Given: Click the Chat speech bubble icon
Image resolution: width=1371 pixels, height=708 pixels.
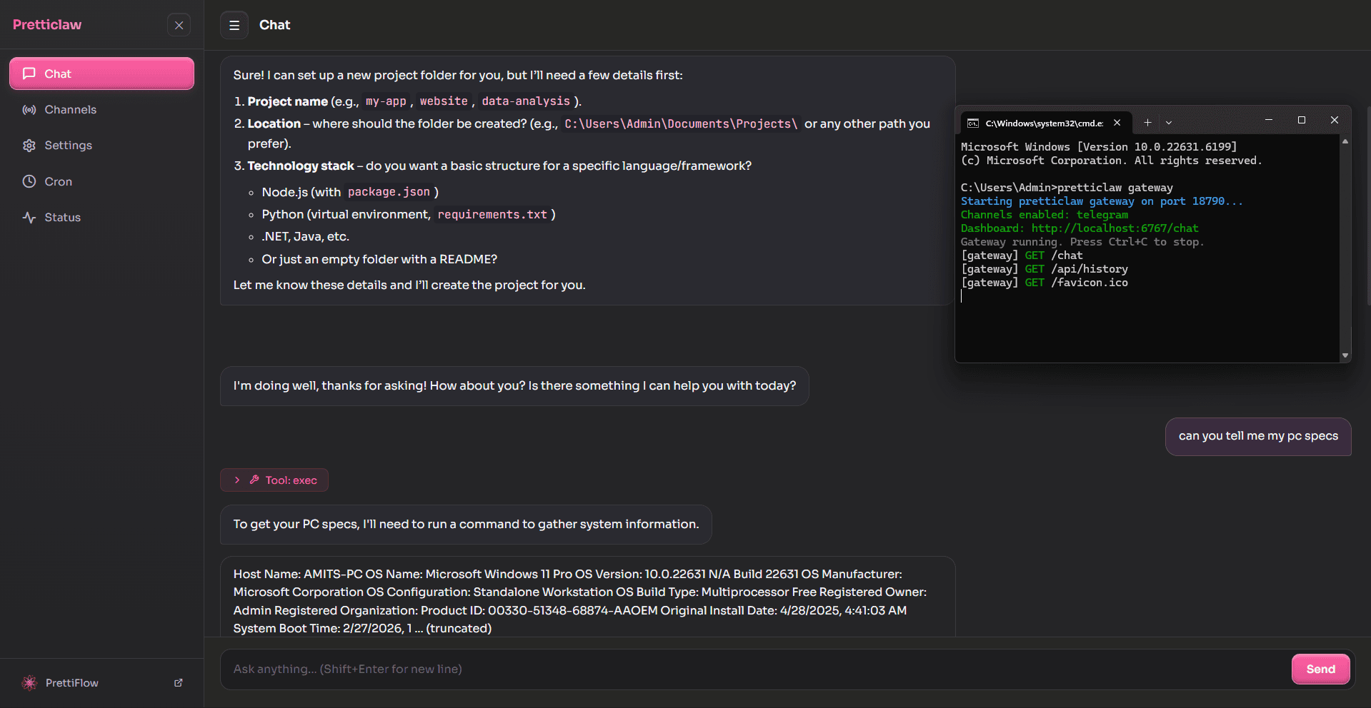Looking at the screenshot, I should coord(29,74).
